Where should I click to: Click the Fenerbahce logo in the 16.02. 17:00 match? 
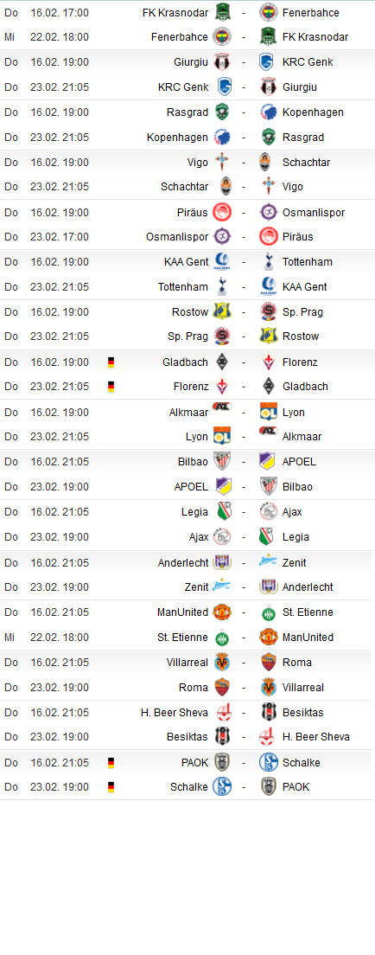[x=269, y=12]
